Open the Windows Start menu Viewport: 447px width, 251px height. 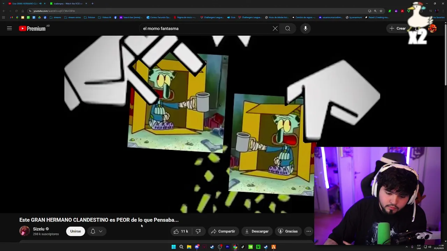pyautogui.click(x=174, y=247)
